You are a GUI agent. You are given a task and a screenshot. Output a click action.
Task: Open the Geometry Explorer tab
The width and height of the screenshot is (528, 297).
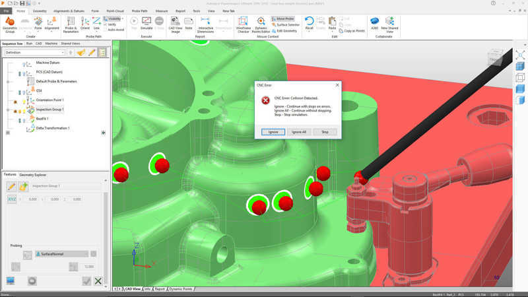pyautogui.click(x=33, y=175)
